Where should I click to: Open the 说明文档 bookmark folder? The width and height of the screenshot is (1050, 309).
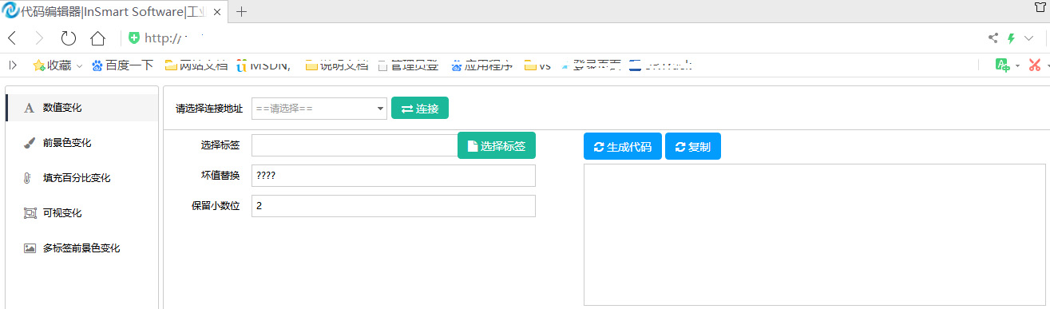[337, 65]
